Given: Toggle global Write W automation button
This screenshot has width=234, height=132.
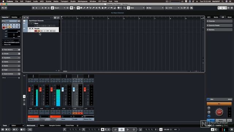Looking at the screenshot, I should [x=45, y=8].
